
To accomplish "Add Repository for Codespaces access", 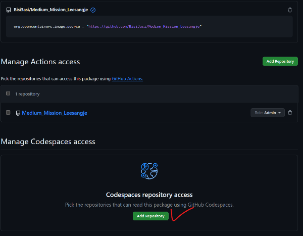I will 150,216.
